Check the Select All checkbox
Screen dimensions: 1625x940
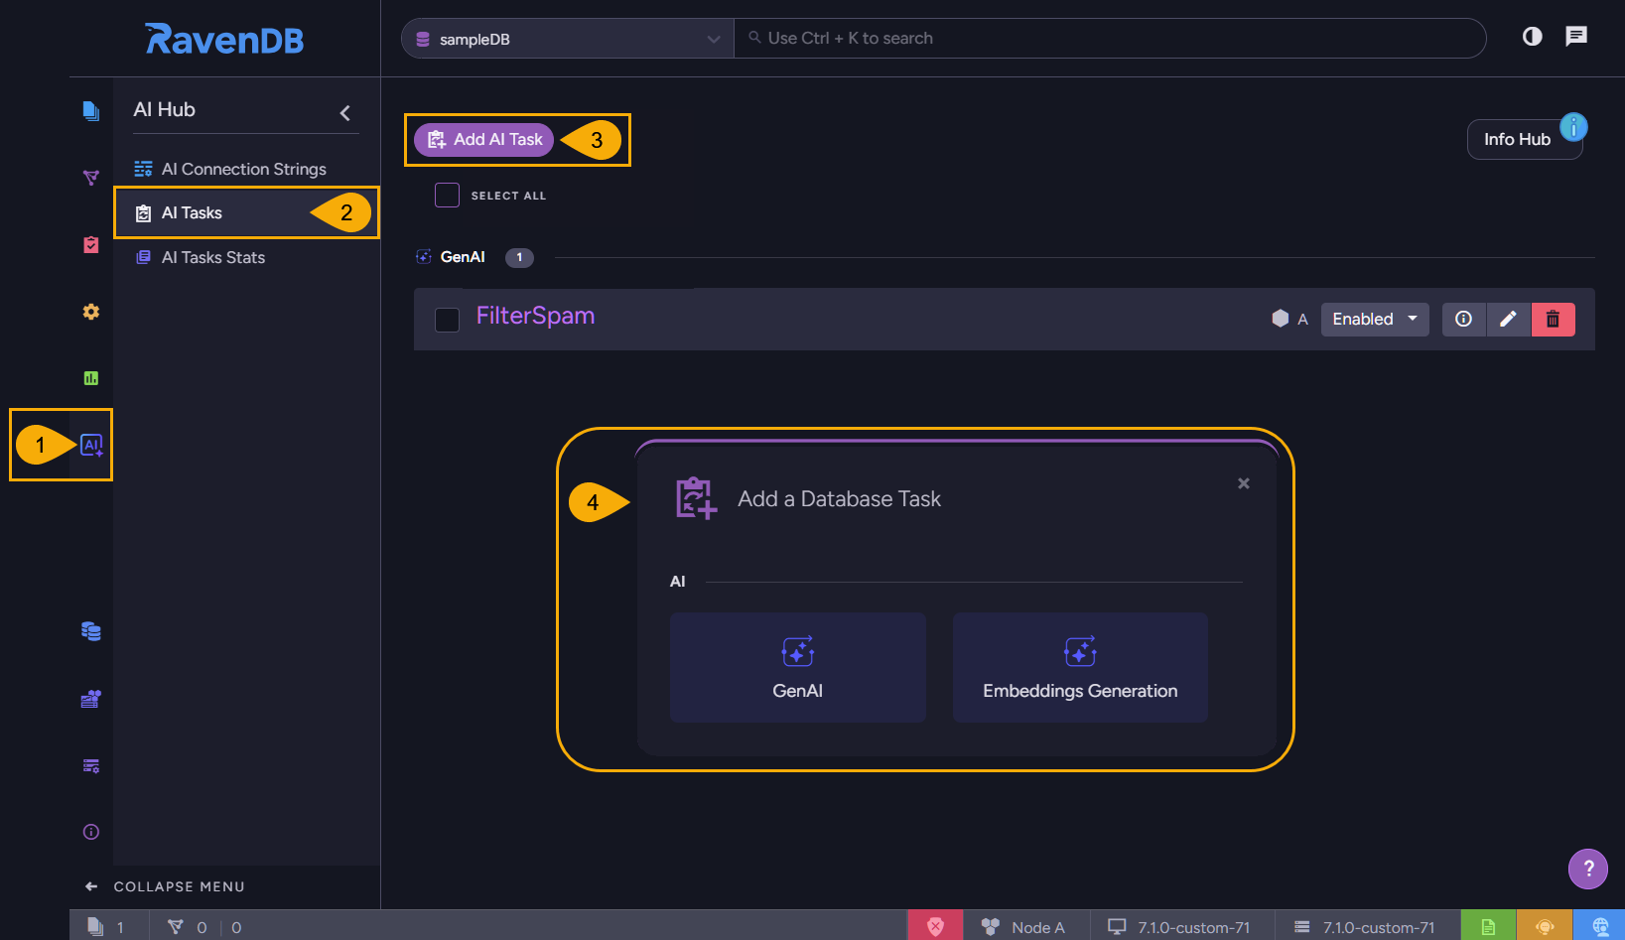tap(448, 196)
